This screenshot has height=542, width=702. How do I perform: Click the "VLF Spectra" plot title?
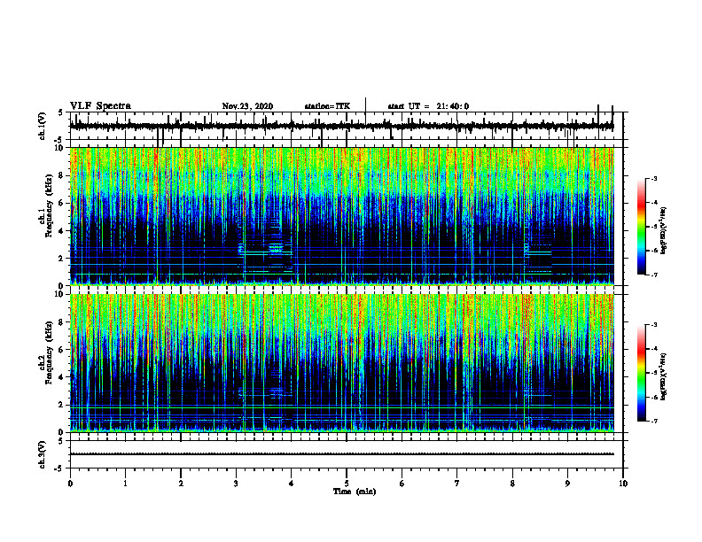tap(100, 106)
